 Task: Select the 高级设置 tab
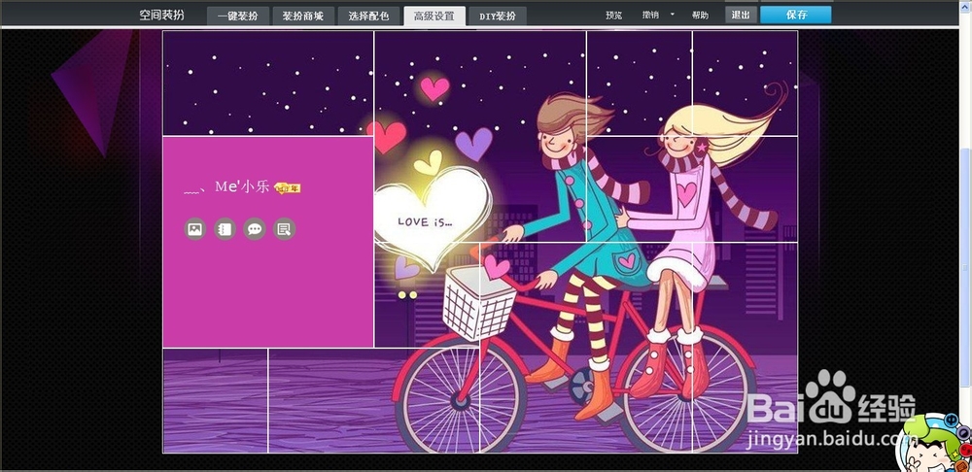coord(434,17)
